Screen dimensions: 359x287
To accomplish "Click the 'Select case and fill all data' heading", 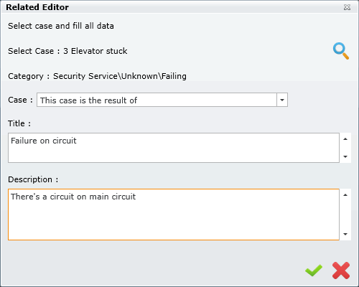I will pos(61,26).
